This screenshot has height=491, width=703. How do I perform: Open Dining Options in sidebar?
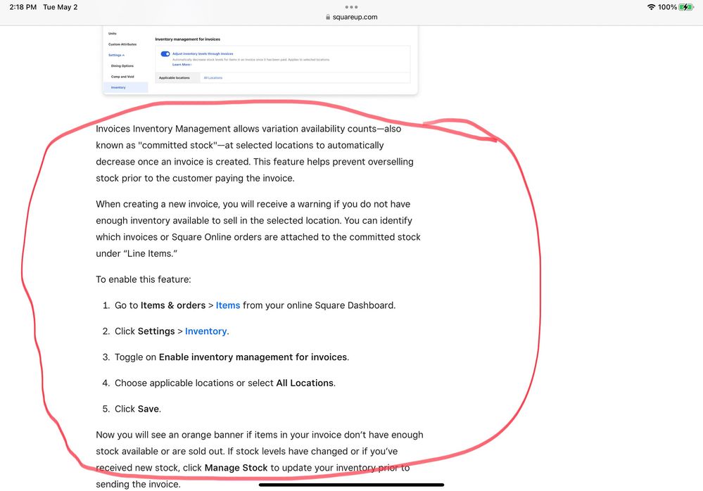click(x=122, y=66)
